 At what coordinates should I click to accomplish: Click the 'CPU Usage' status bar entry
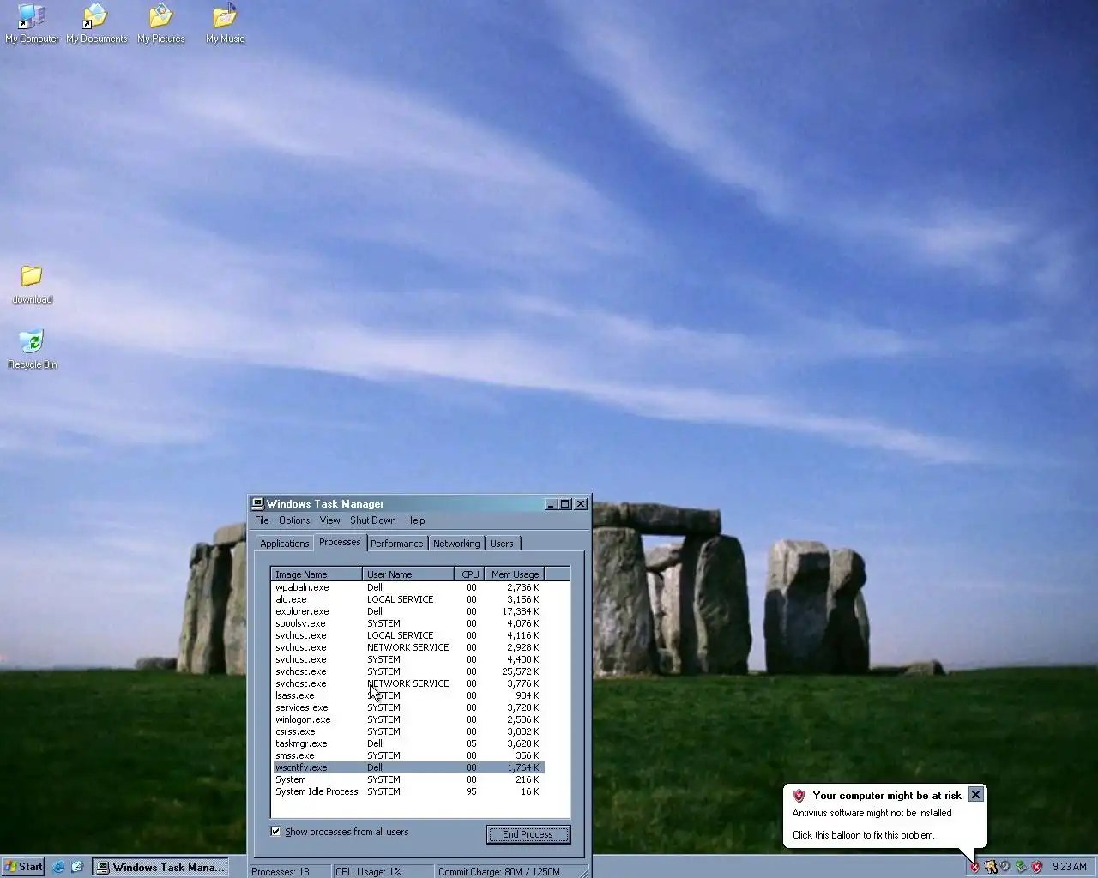[x=383, y=871]
